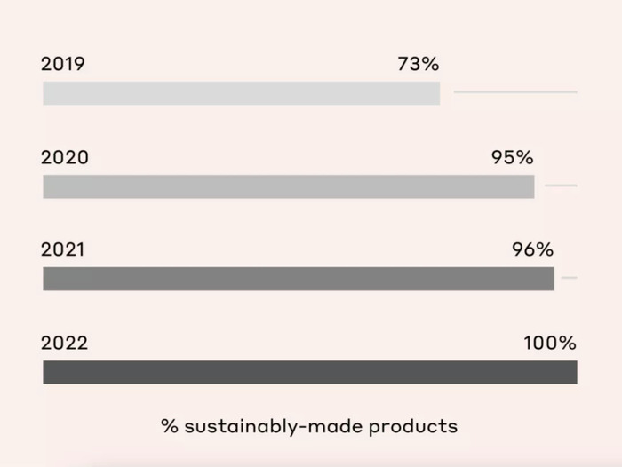Click the 95% value label
622x467 pixels.
click(x=512, y=157)
